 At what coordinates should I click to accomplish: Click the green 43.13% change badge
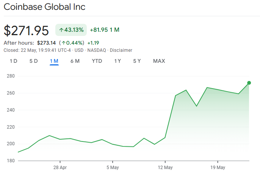tap(71, 30)
